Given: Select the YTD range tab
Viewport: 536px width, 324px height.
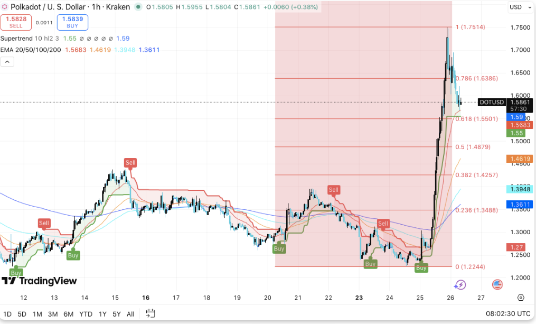Looking at the screenshot, I should click(x=86, y=313).
